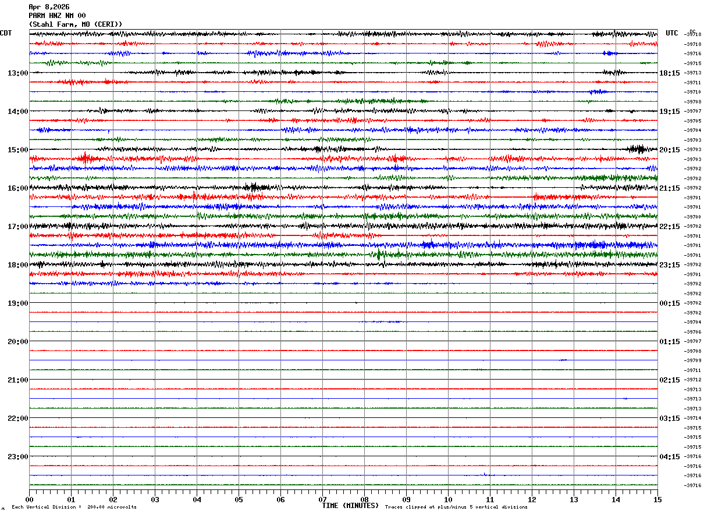Select the 13:00 CDT time label
The image size is (704, 515).
18,73
